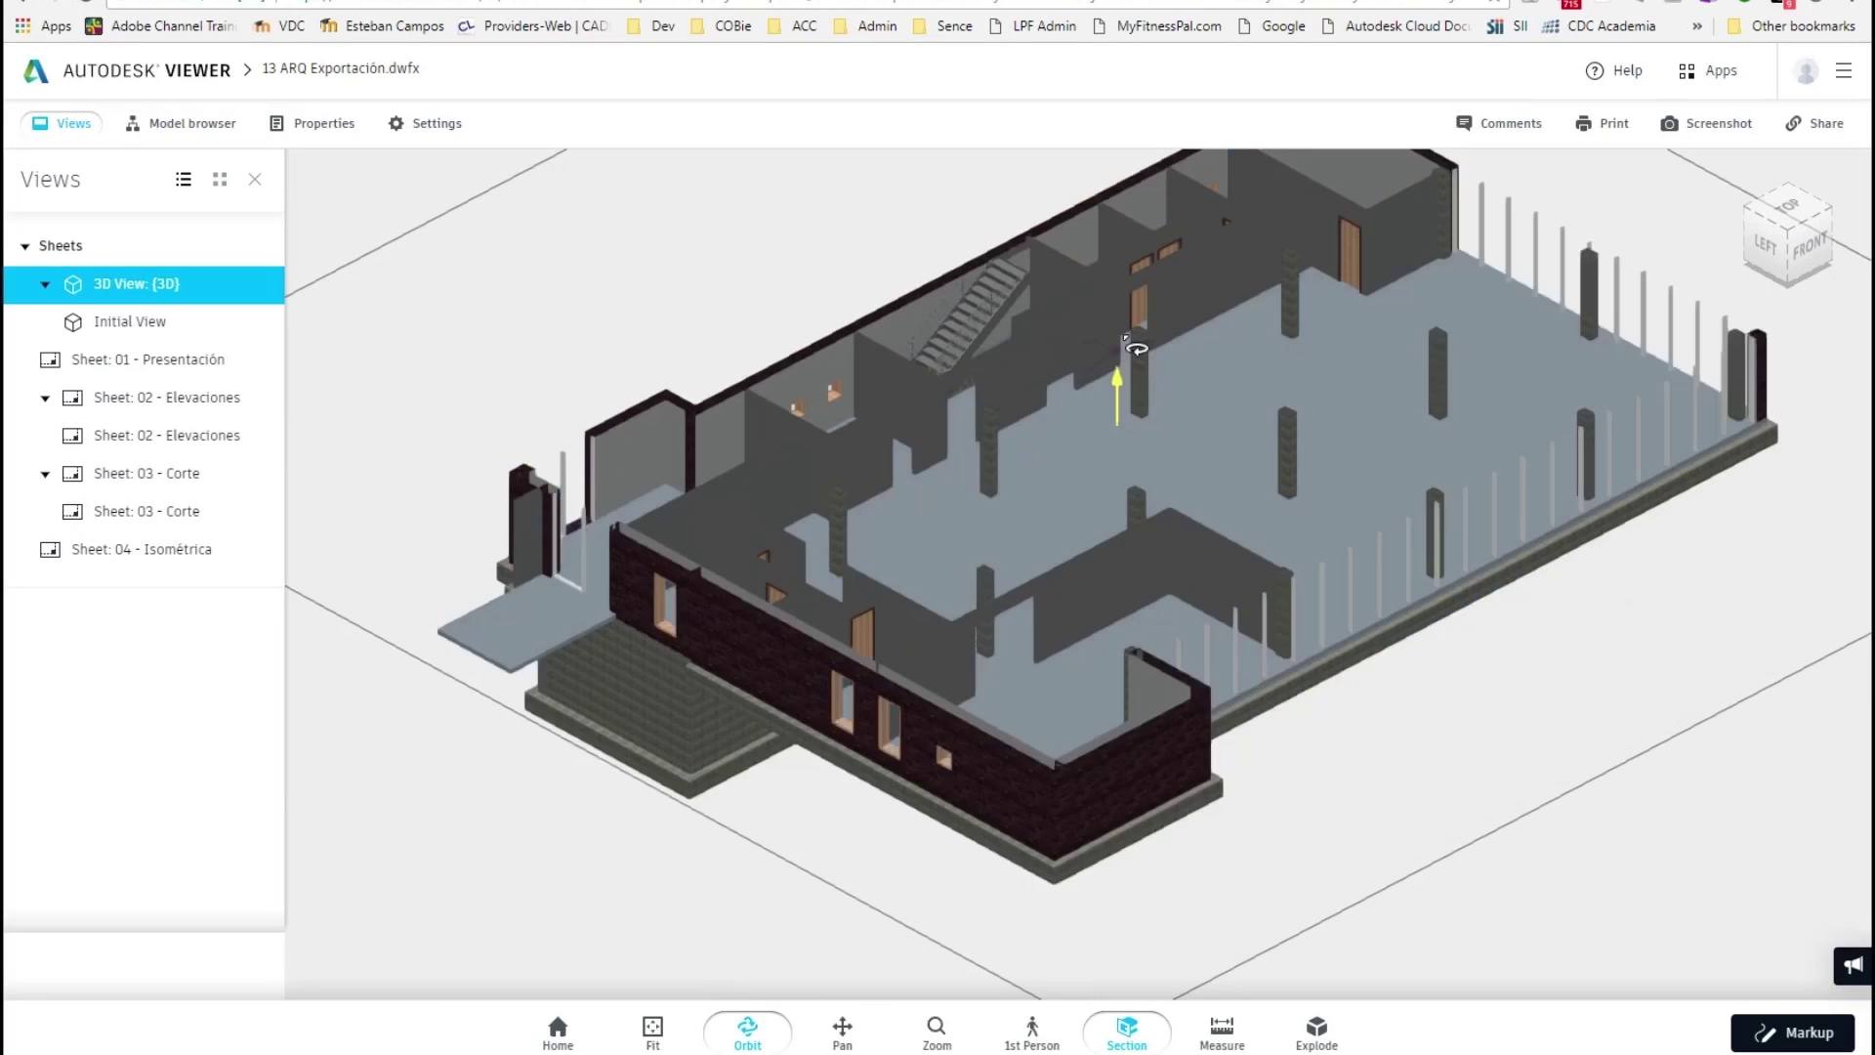This screenshot has width=1875, height=1055.
Task: Collapse the Sheets tree group
Action: (25, 246)
